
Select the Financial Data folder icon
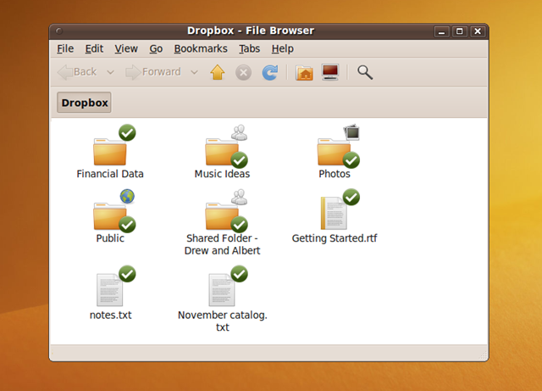click(x=110, y=151)
